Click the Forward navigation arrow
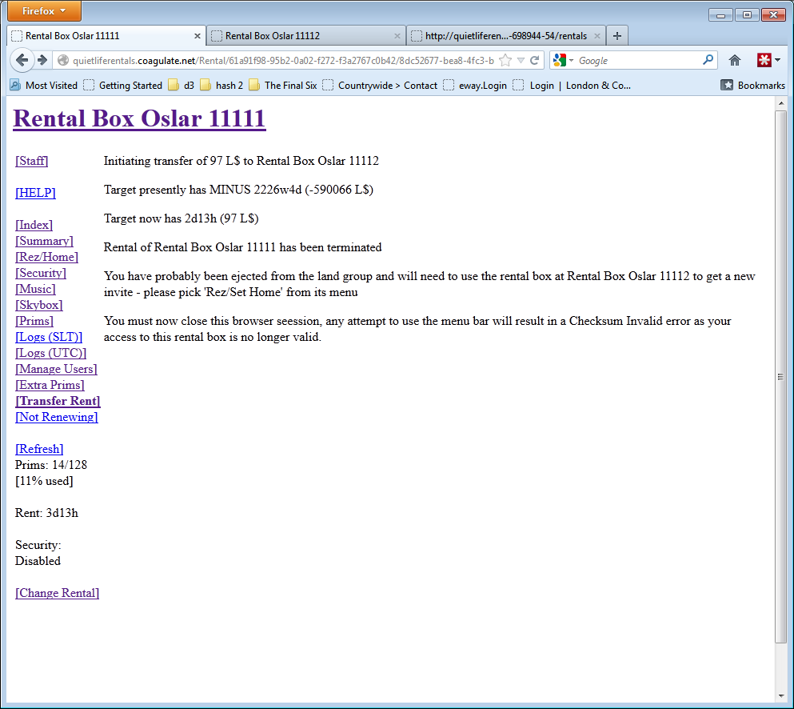Viewport: 794px width, 709px height. pos(42,61)
